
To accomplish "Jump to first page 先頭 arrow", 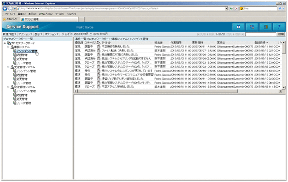I will tap(198, 34).
